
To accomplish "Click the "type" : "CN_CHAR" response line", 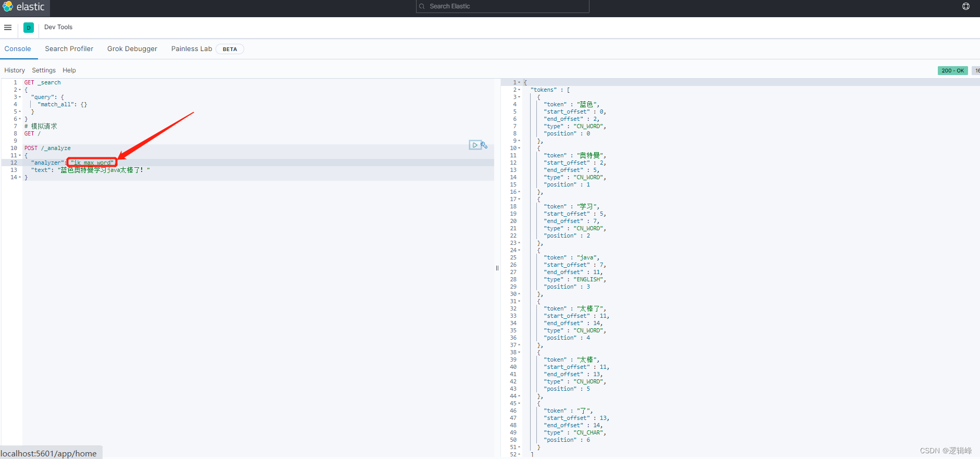I will pos(575,432).
